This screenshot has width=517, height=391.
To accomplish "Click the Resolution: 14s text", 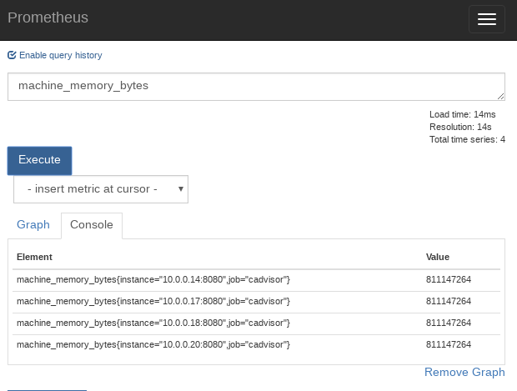I will tap(460, 127).
